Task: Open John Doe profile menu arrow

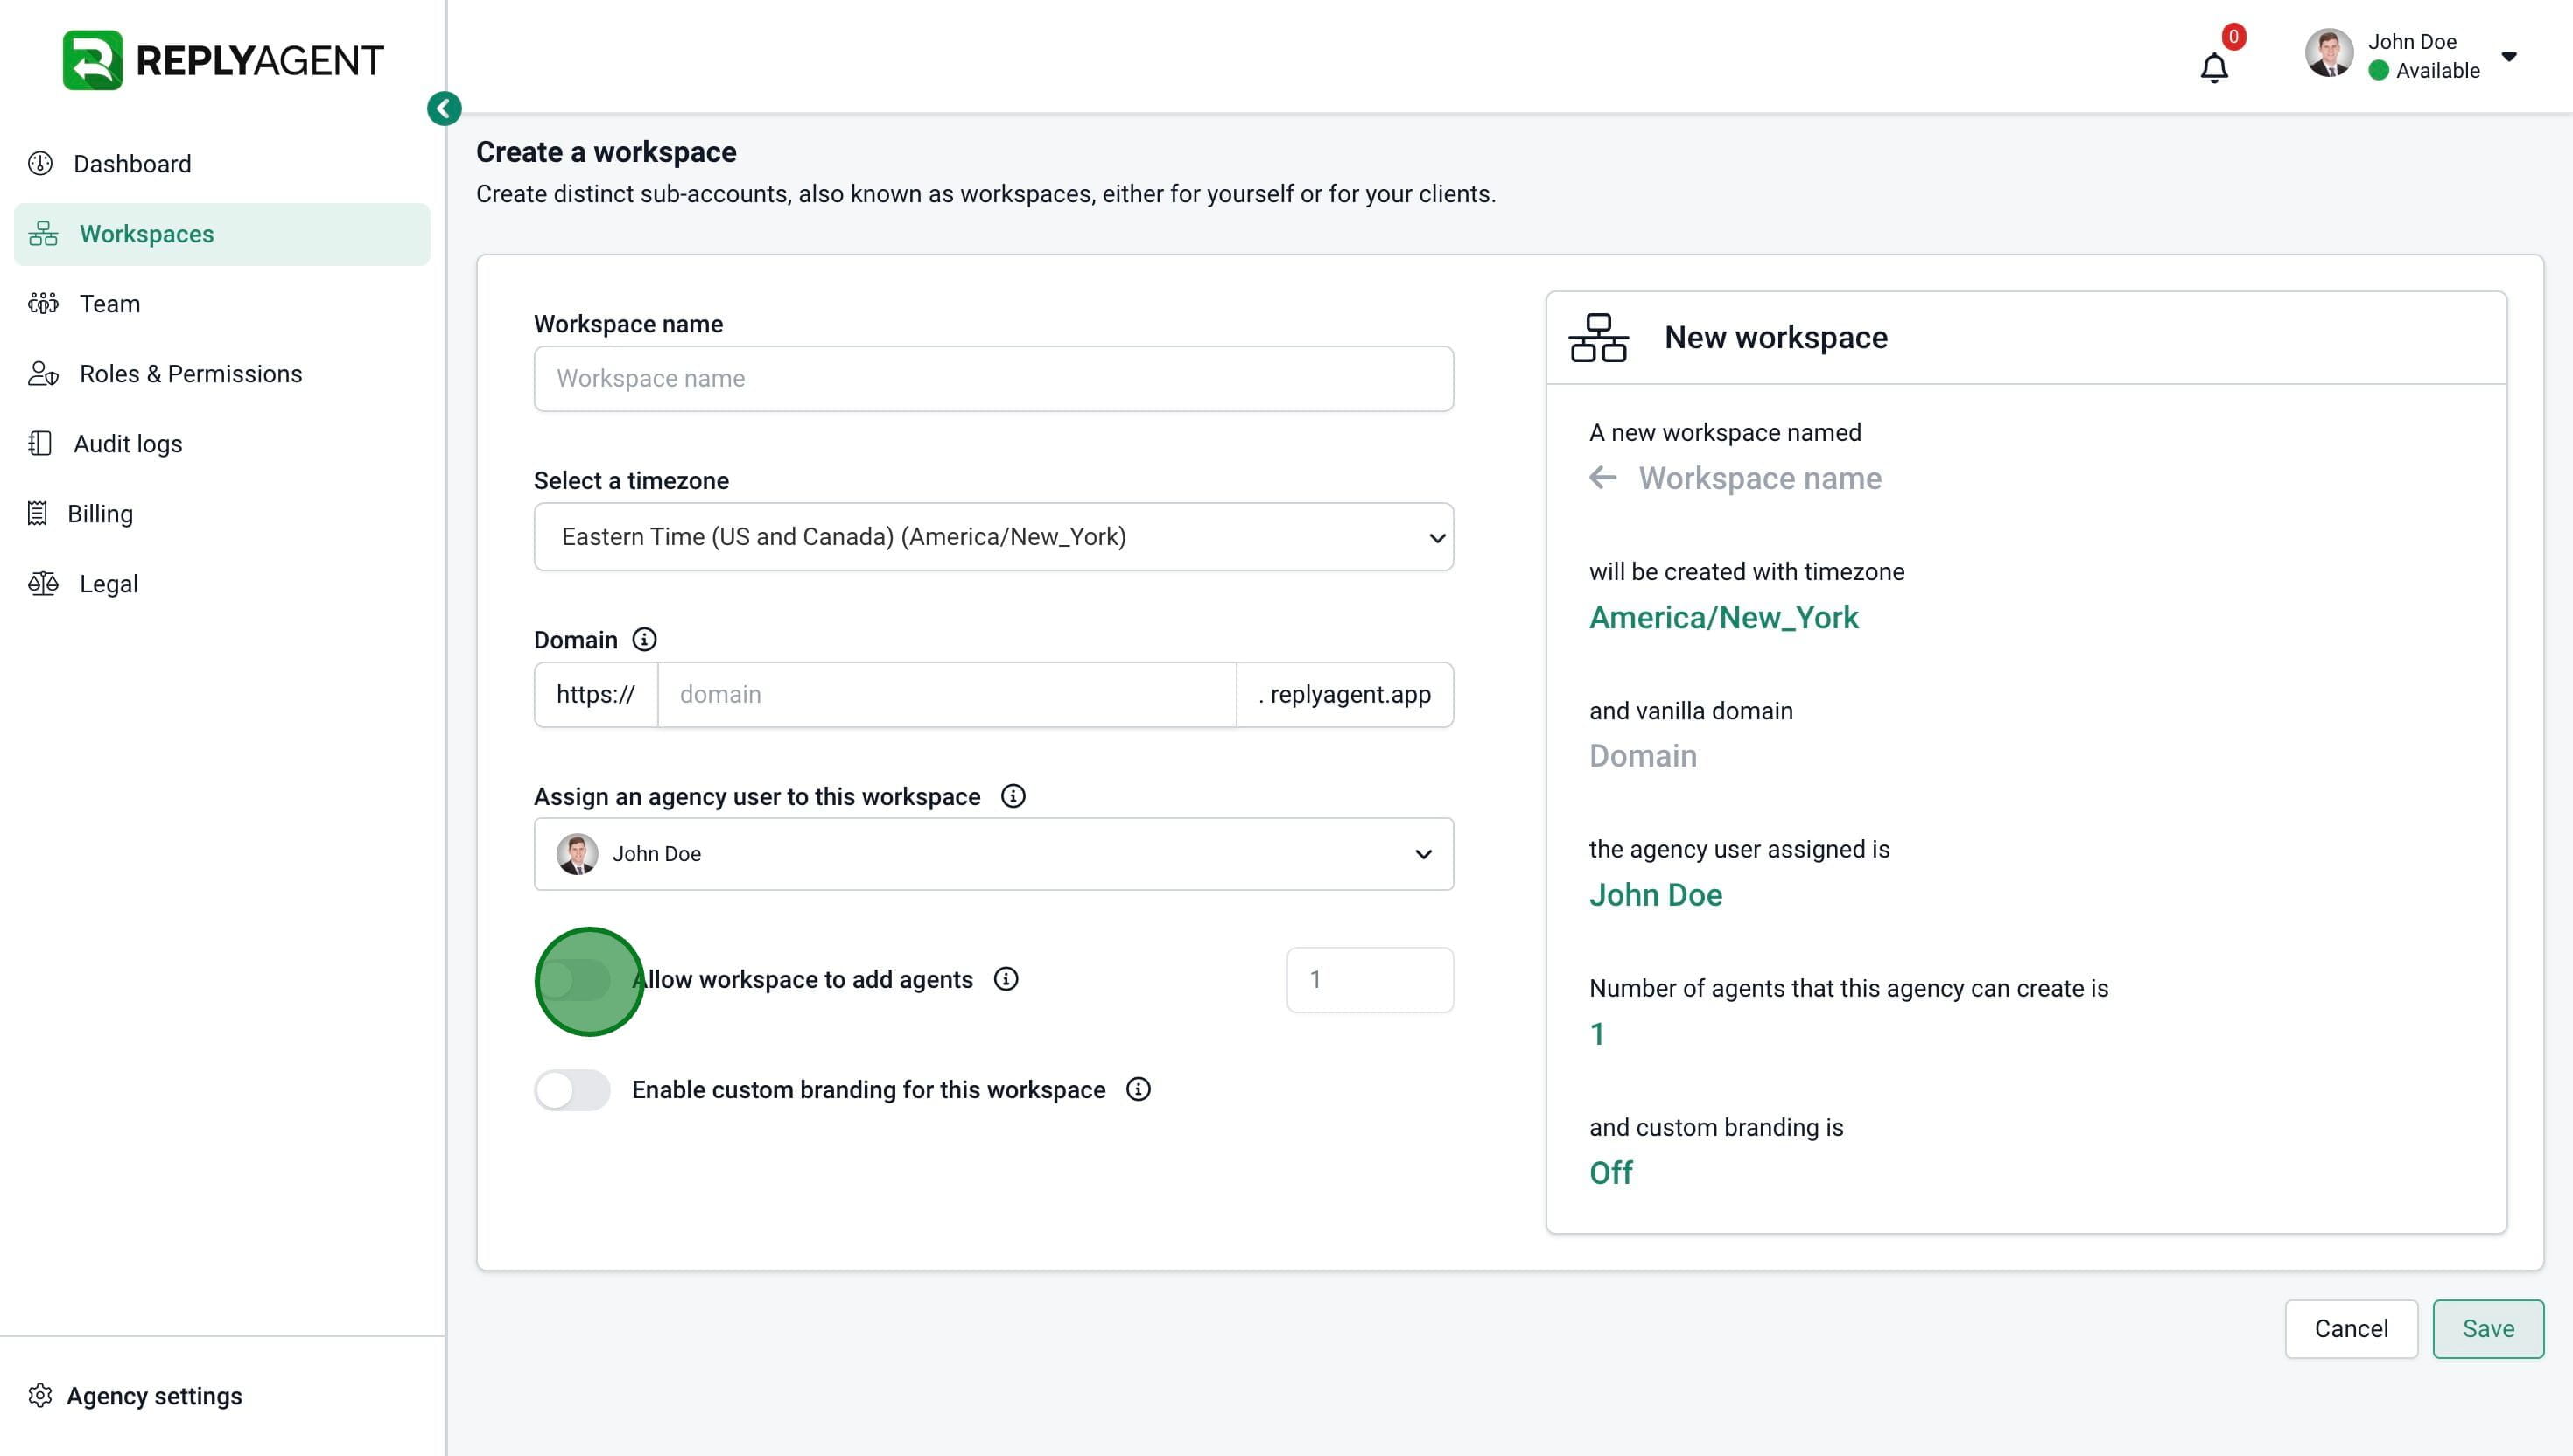Action: click(2509, 56)
